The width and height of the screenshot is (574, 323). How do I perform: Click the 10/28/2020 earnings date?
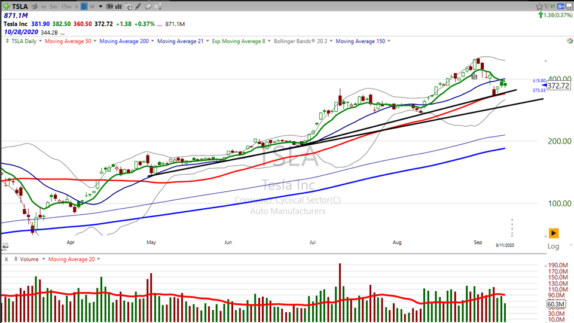point(22,32)
